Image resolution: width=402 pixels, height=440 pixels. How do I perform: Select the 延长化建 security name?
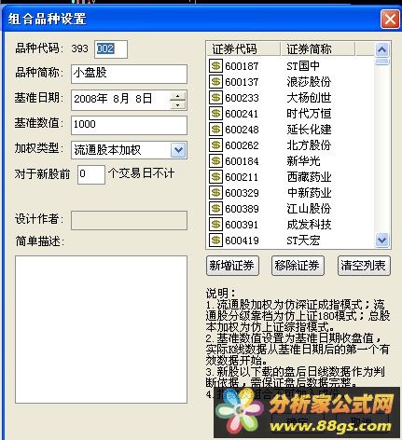pos(309,130)
